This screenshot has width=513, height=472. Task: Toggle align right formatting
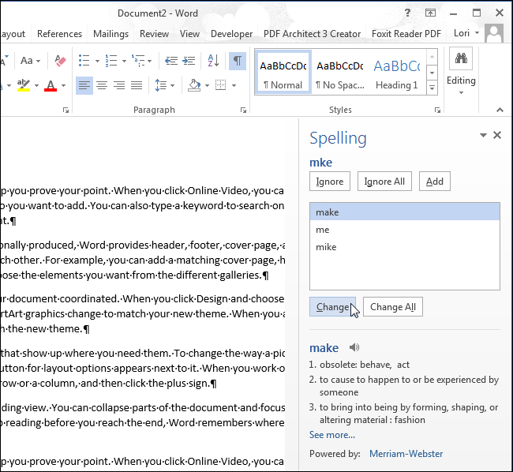[x=119, y=85]
